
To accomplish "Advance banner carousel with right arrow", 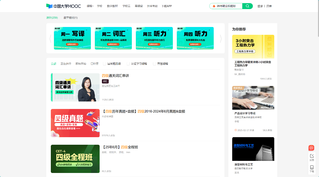I will (221, 39).
